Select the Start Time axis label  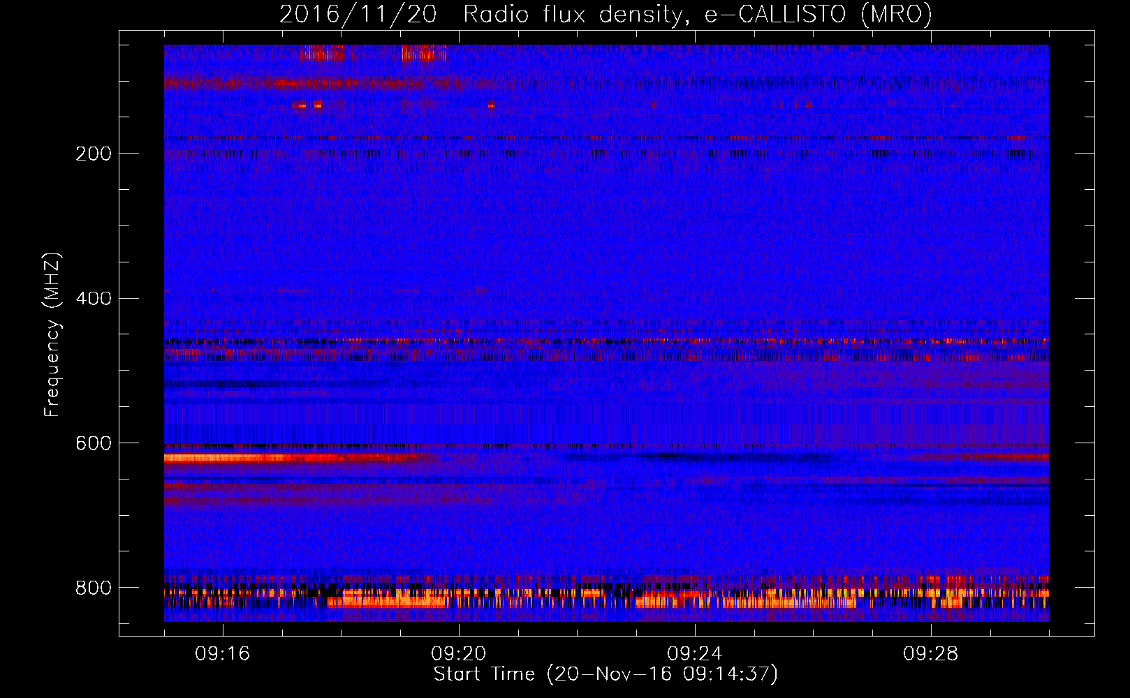606,674
